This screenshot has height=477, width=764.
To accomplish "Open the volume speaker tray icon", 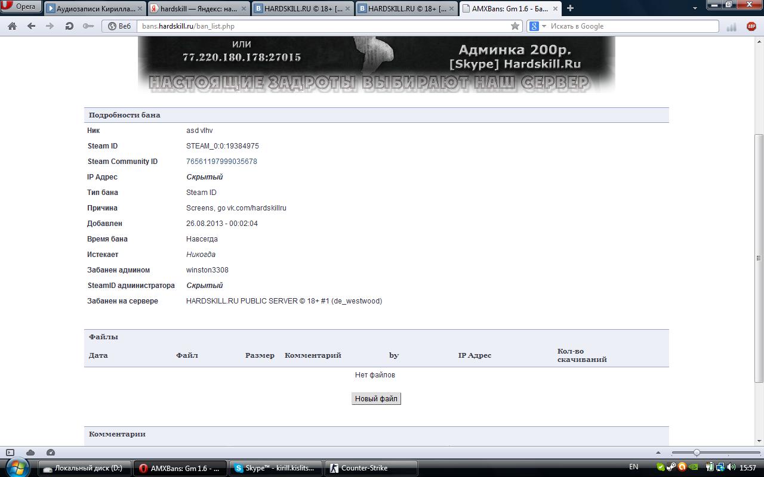I will [x=731, y=467].
